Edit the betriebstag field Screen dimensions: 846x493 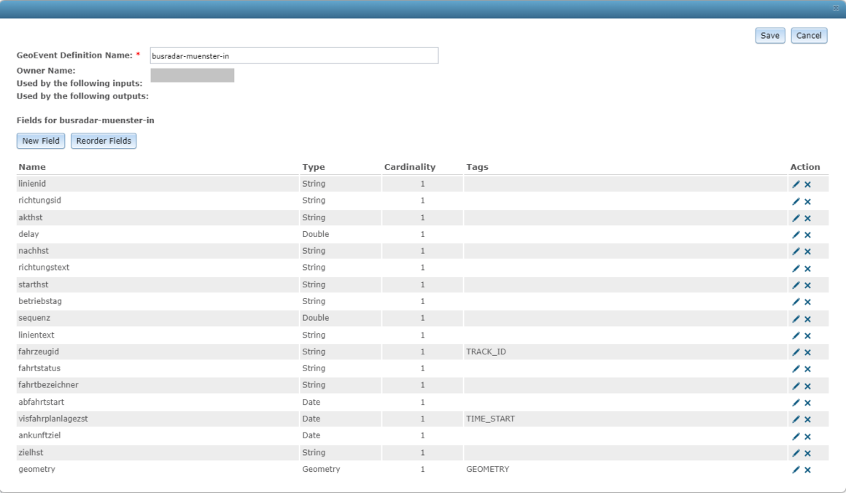point(796,301)
